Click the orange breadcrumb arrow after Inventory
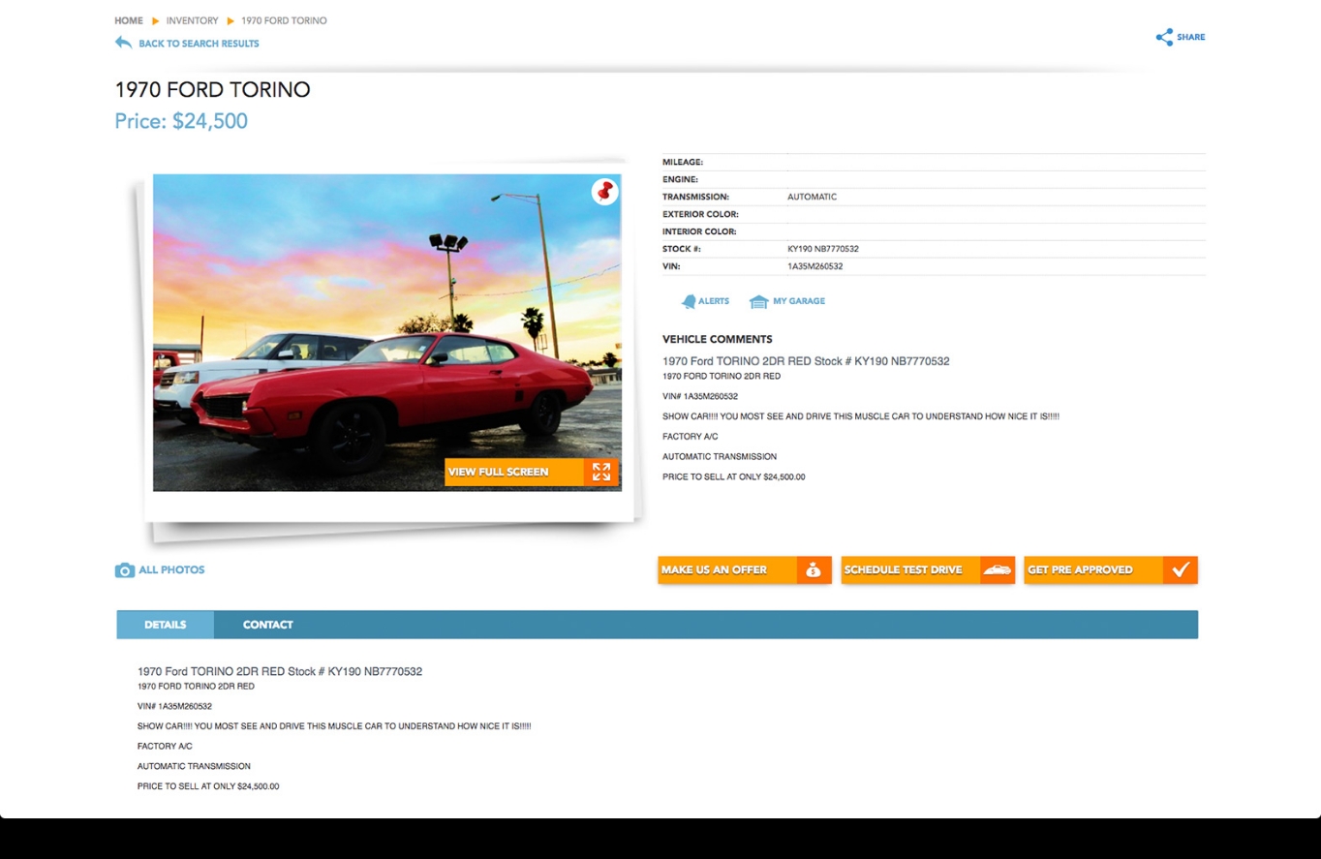1321x859 pixels. 230,20
